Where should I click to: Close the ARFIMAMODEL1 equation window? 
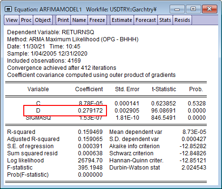click(210, 9)
